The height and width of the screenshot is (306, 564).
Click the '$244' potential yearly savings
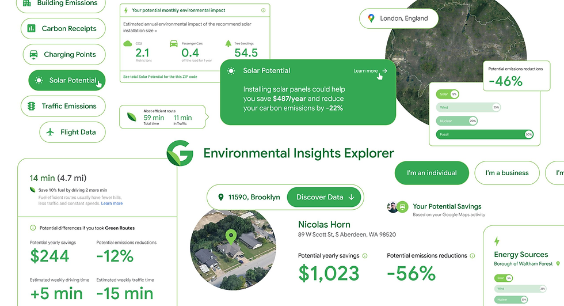tap(49, 256)
